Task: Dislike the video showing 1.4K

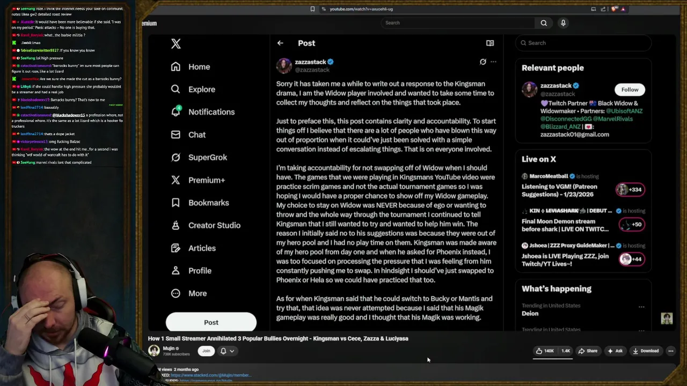Action: coord(565,351)
